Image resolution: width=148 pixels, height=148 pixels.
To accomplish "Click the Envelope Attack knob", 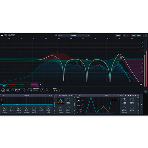I will click(x=19, y=108).
